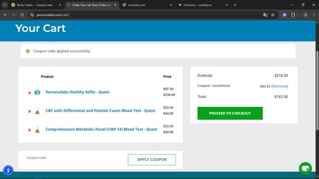Open CBC with Differential and Platelet Count link
This screenshot has width=319, height=179.
click(x=101, y=110)
